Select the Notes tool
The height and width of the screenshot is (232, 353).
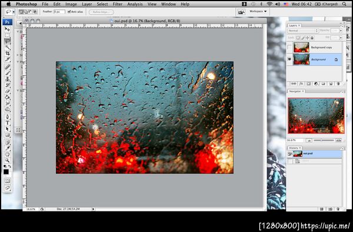[x=8, y=142]
